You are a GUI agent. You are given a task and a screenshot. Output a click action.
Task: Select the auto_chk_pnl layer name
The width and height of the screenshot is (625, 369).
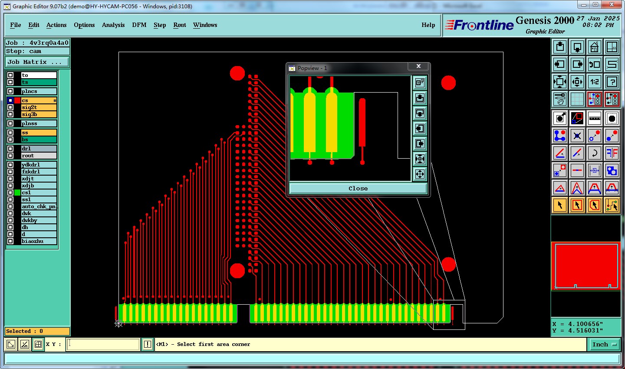(x=39, y=206)
